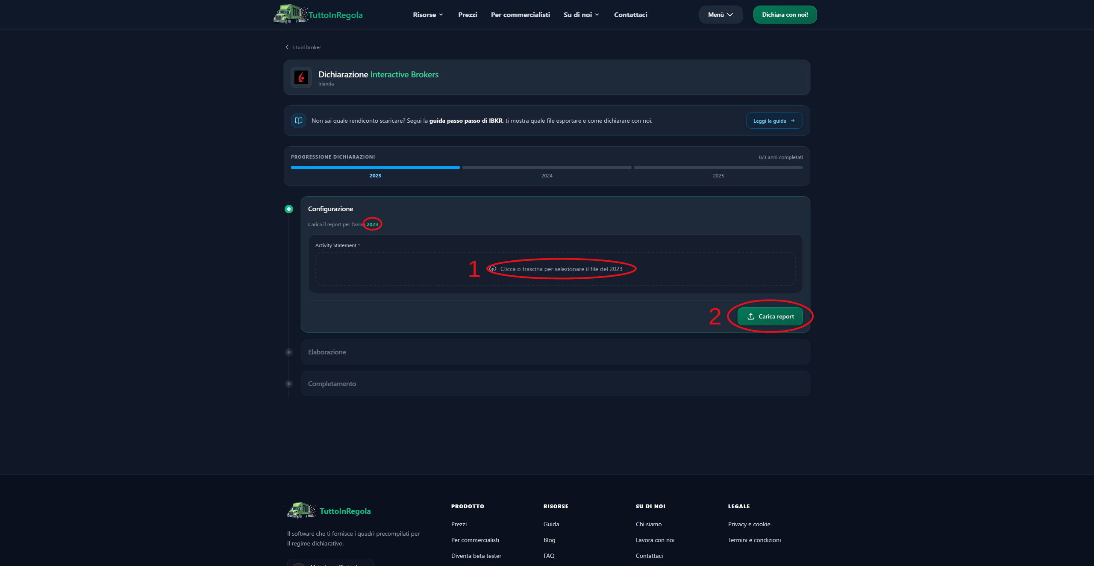Expand the Su di noi dropdown
The width and height of the screenshot is (1094, 566).
coord(581,15)
